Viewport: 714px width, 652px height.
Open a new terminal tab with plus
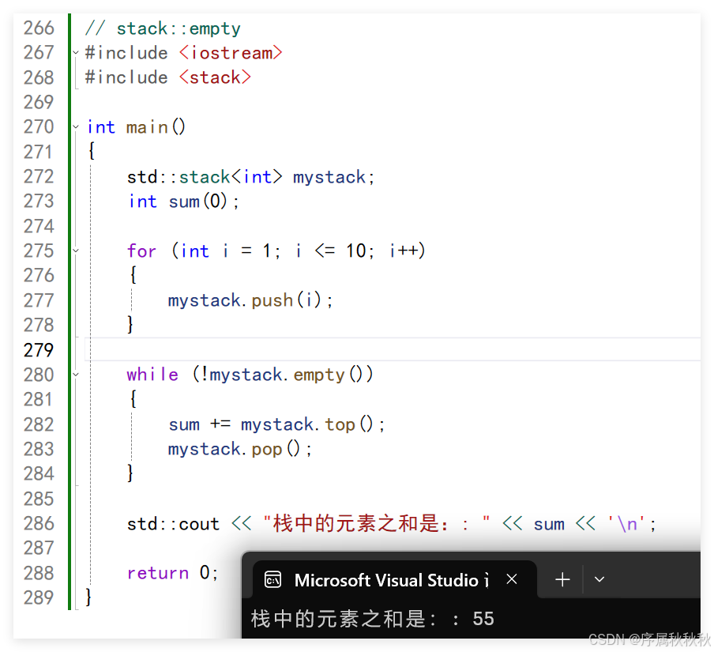[563, 579]
